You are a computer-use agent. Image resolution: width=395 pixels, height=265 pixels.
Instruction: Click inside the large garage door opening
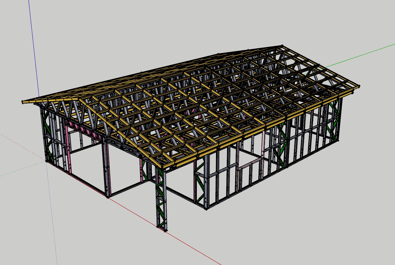coord(86,162)
